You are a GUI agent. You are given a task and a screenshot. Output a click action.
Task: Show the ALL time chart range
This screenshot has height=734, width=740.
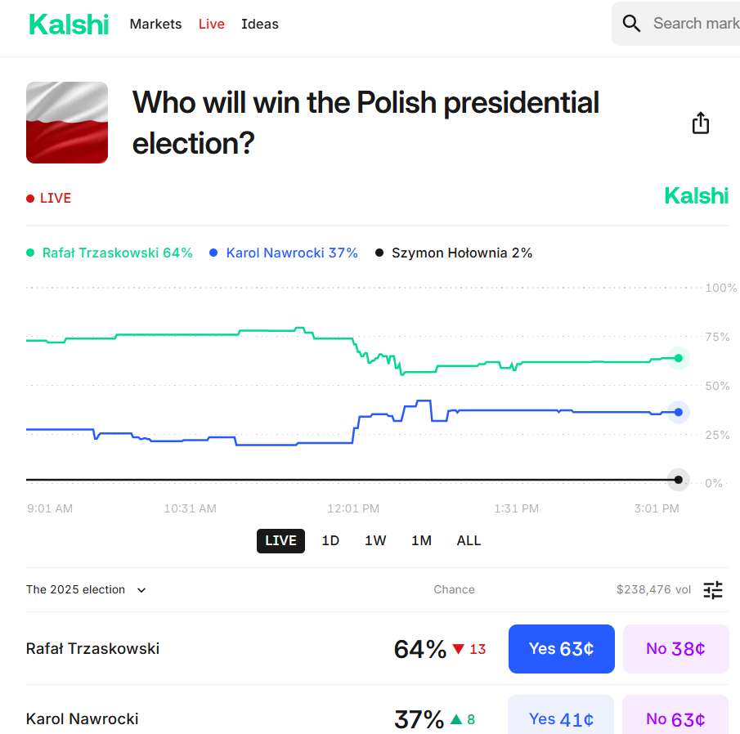coord(469,541)
